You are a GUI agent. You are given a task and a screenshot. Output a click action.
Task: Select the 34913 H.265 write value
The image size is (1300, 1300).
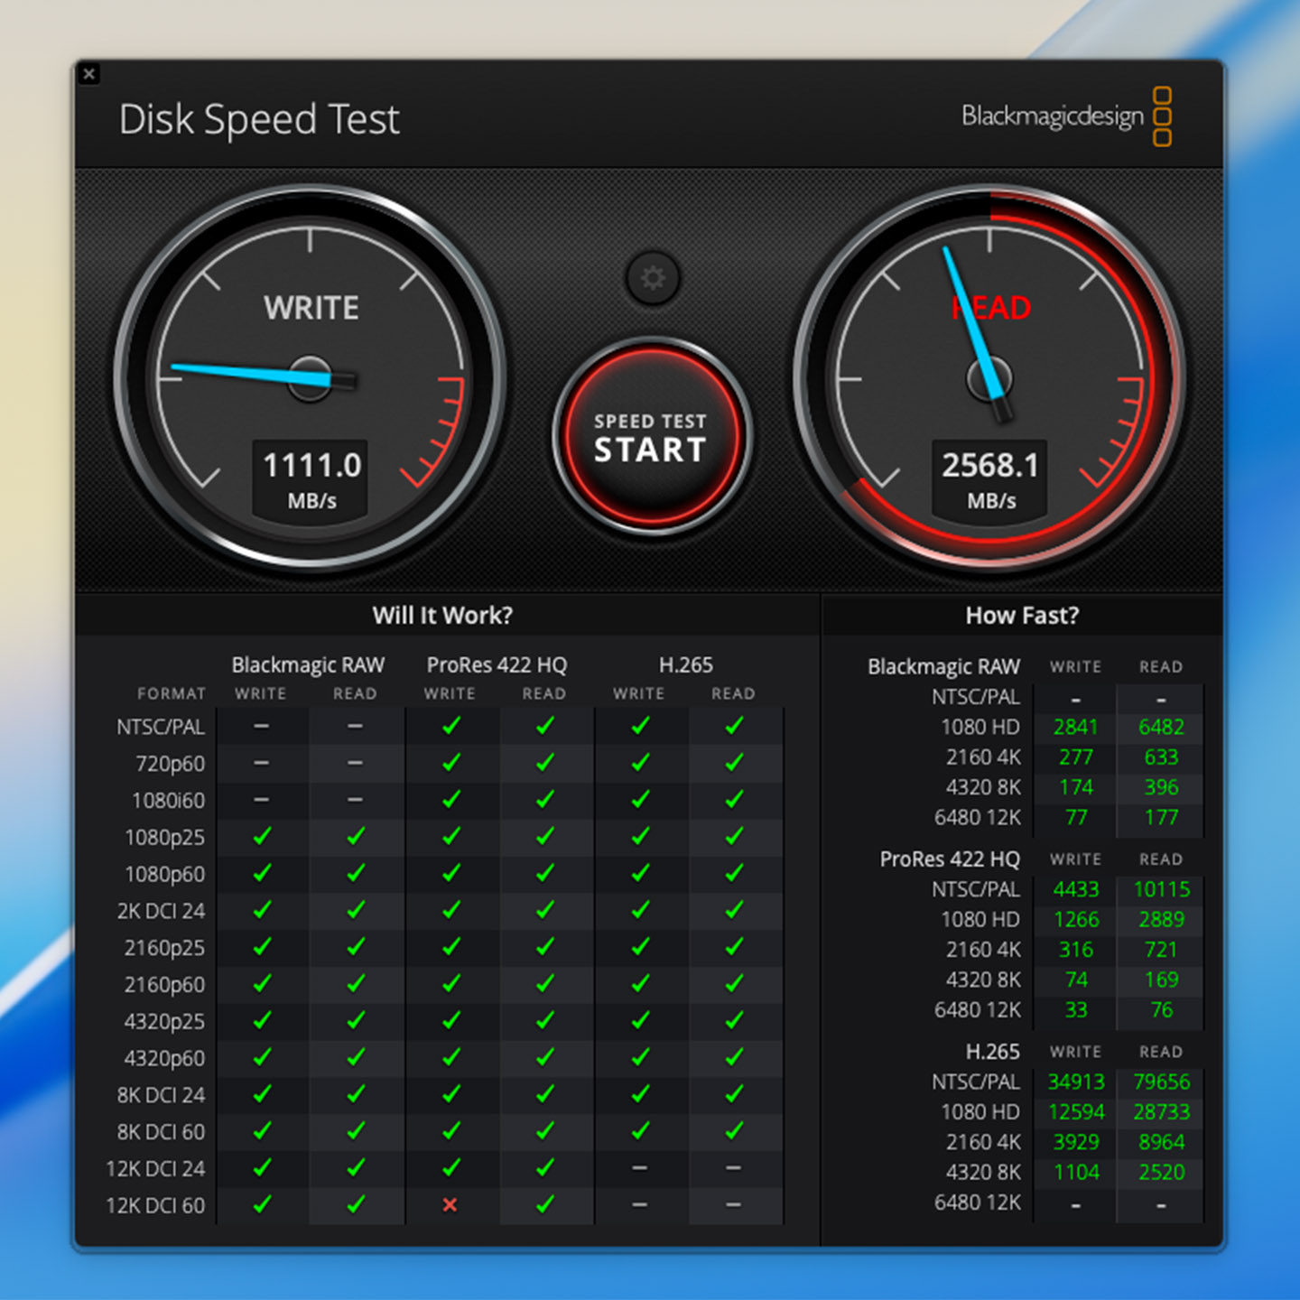[1075, 1082]
